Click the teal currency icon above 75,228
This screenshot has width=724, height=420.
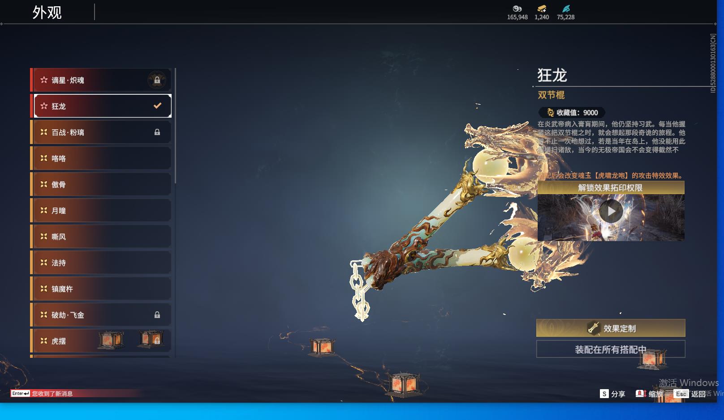point(566,8)
